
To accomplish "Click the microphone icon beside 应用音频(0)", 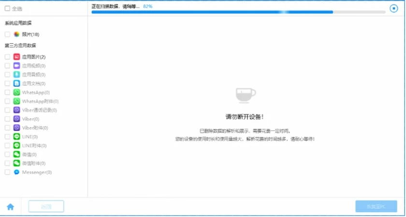I will (x=16, y=75).
